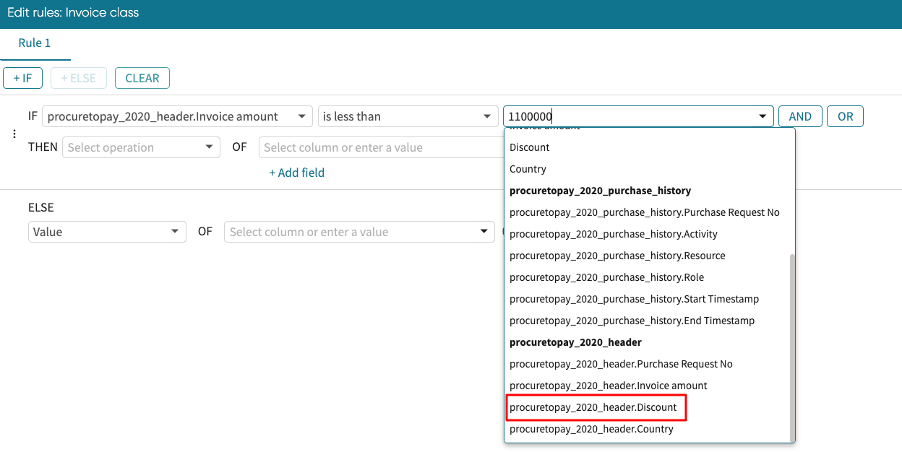Open the IF column dropdown for Invoice amount

[x=177, y=116]
